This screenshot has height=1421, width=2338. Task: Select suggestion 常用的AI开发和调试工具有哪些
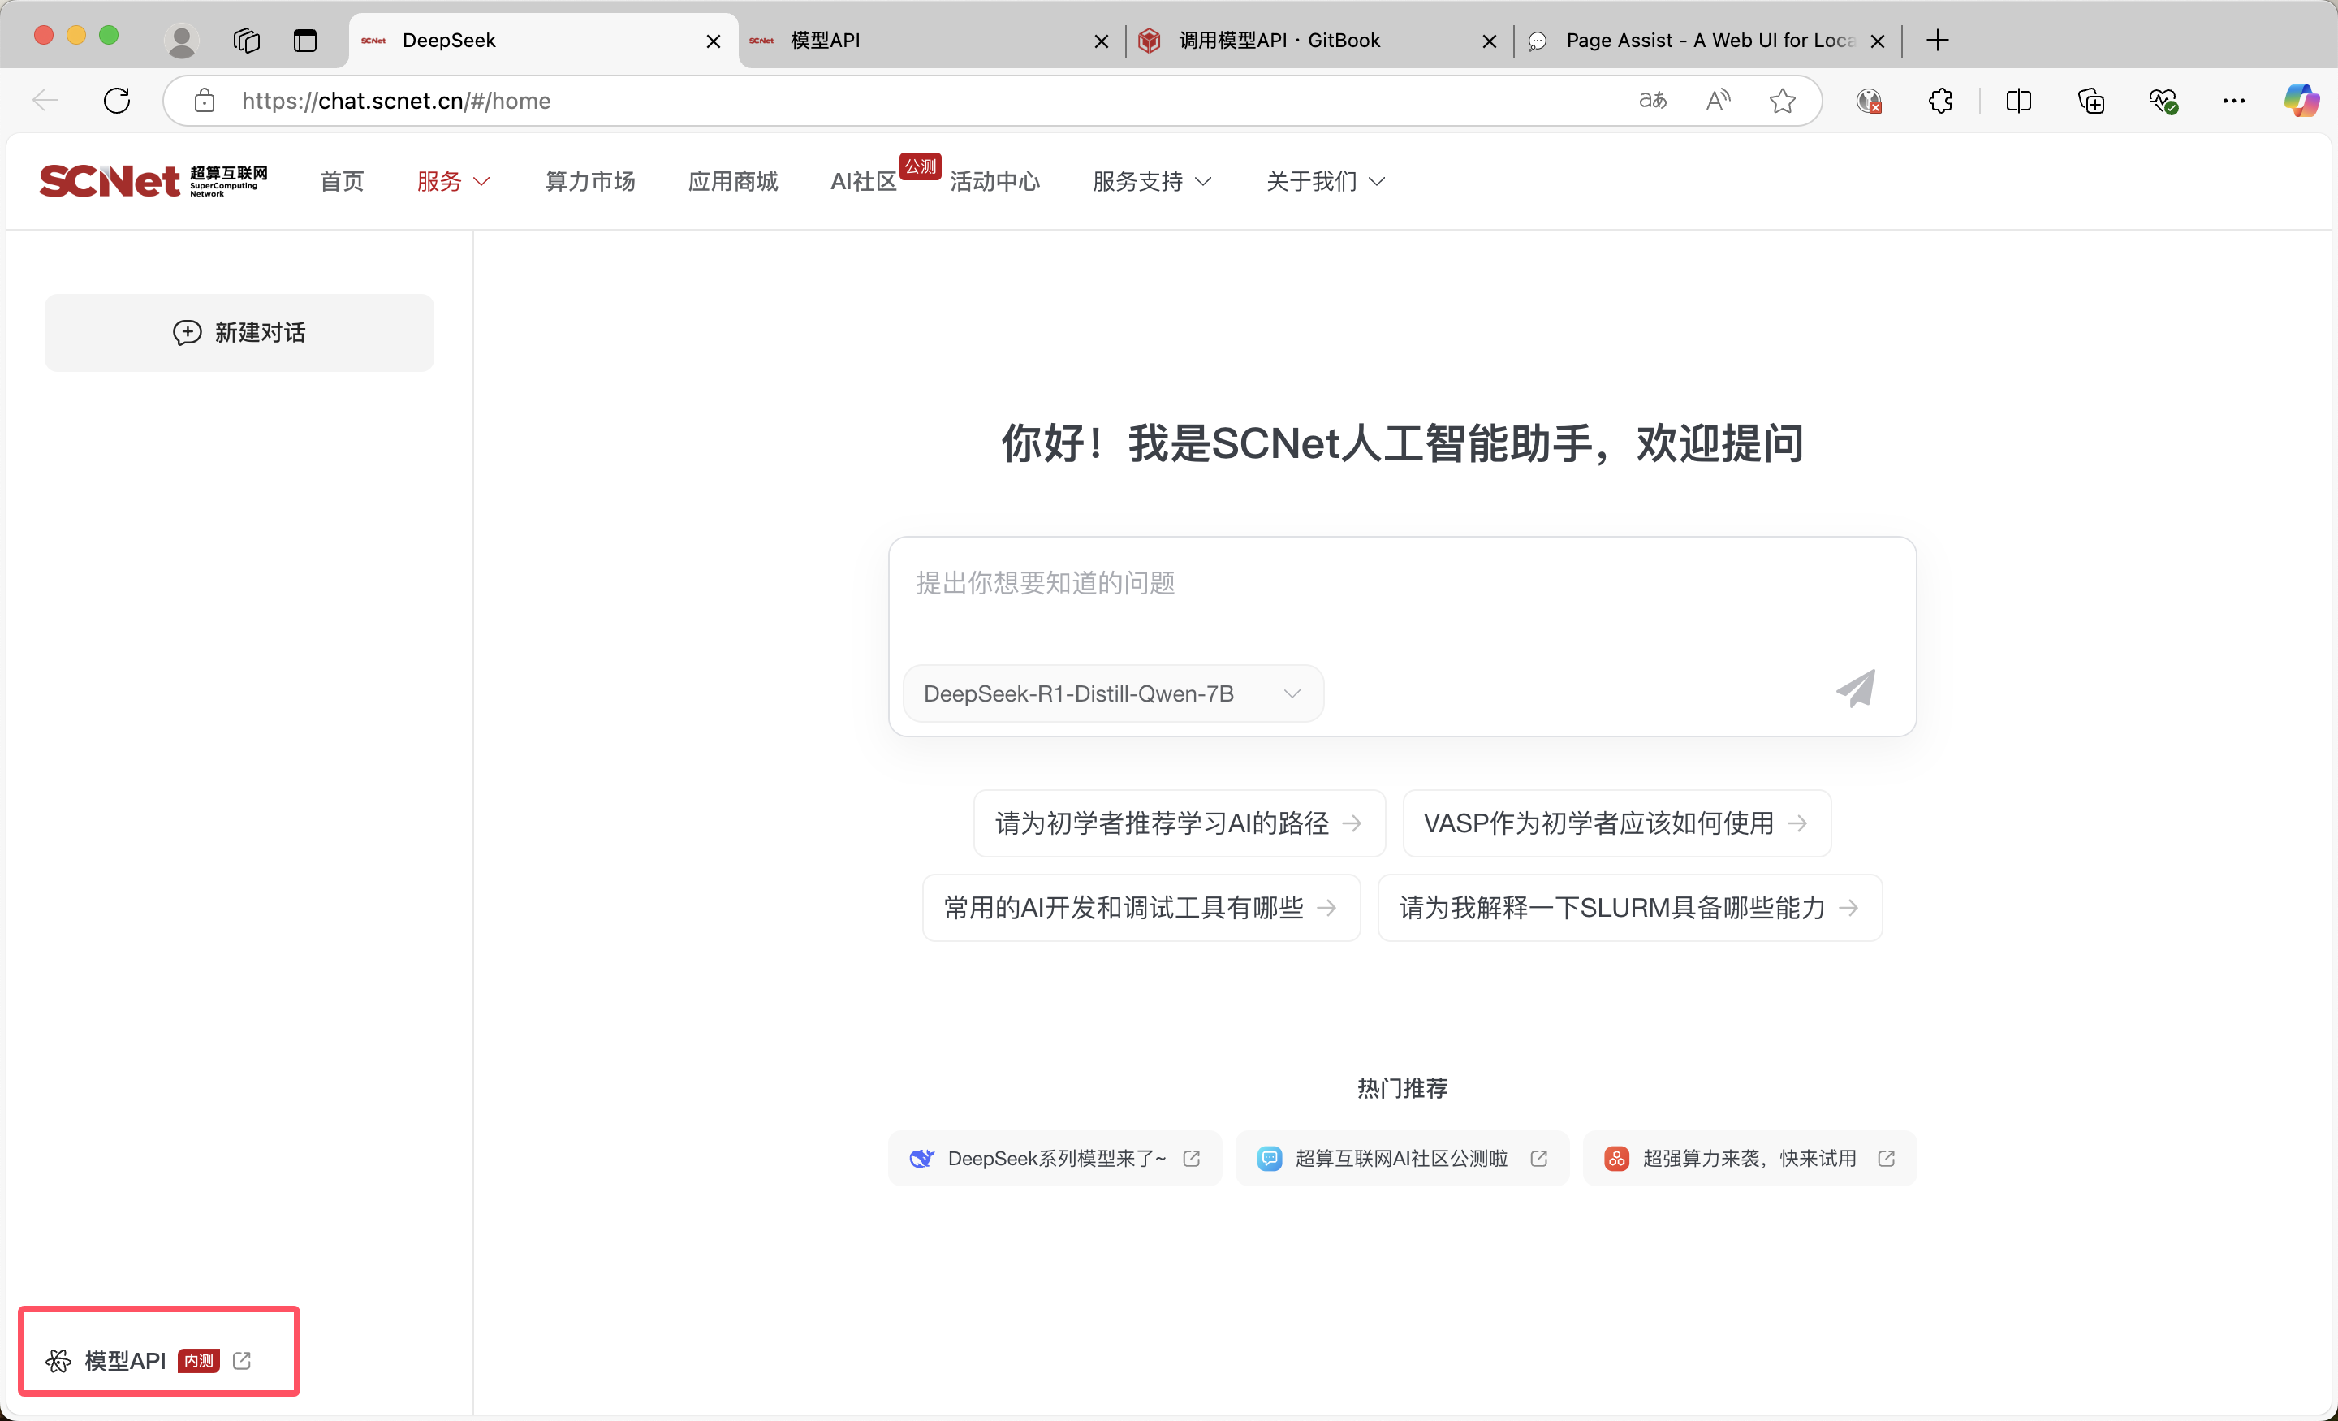[x=1141, y=908]
